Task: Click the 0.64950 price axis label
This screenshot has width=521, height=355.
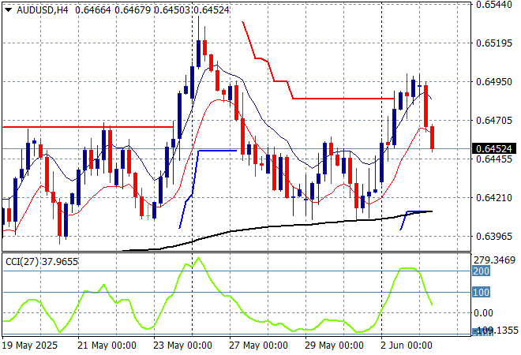Action: tap(494, 82)
